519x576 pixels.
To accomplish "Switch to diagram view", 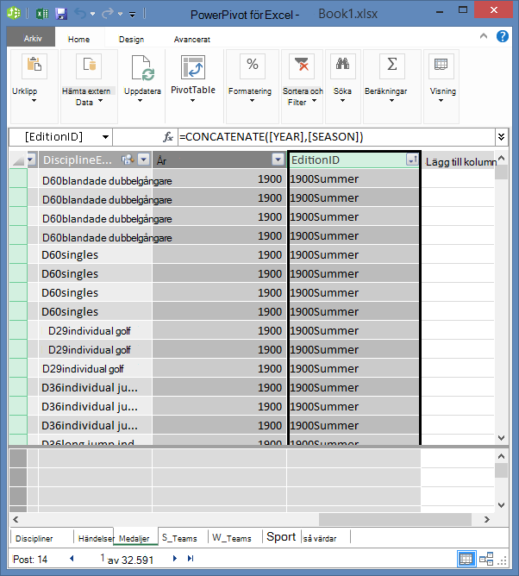I will (x=486, y=559).
